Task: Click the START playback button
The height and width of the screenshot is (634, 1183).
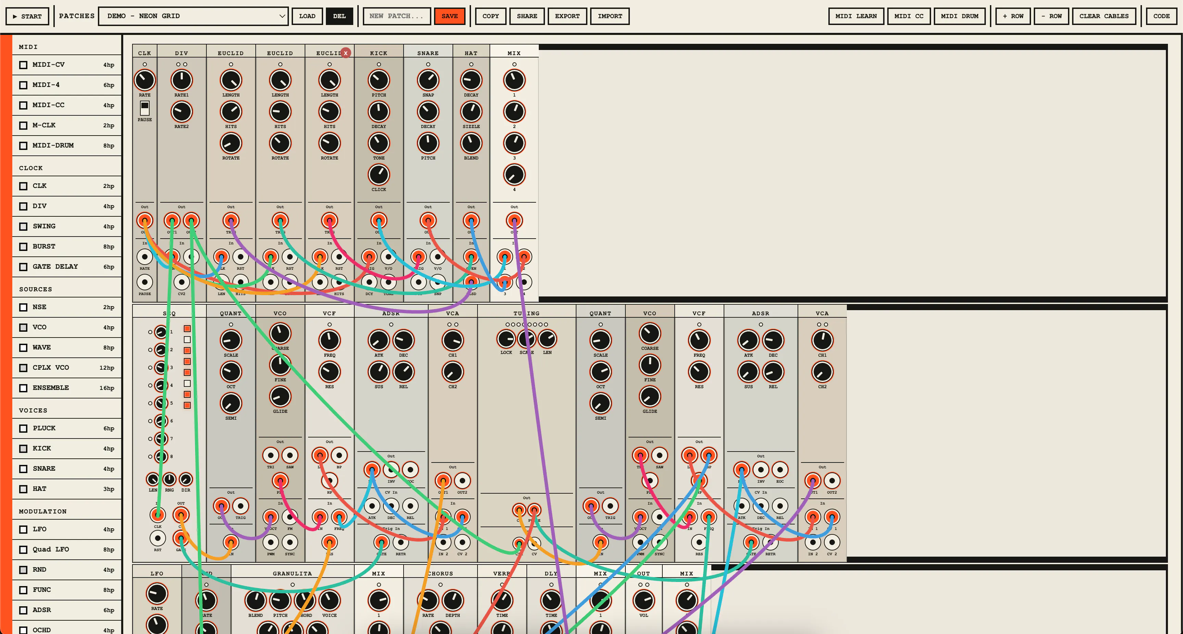Action: tap(27, 16)
